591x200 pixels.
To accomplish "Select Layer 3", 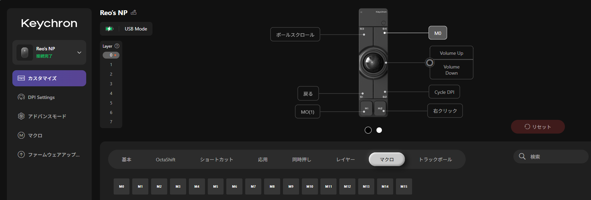I will (111, 84).
